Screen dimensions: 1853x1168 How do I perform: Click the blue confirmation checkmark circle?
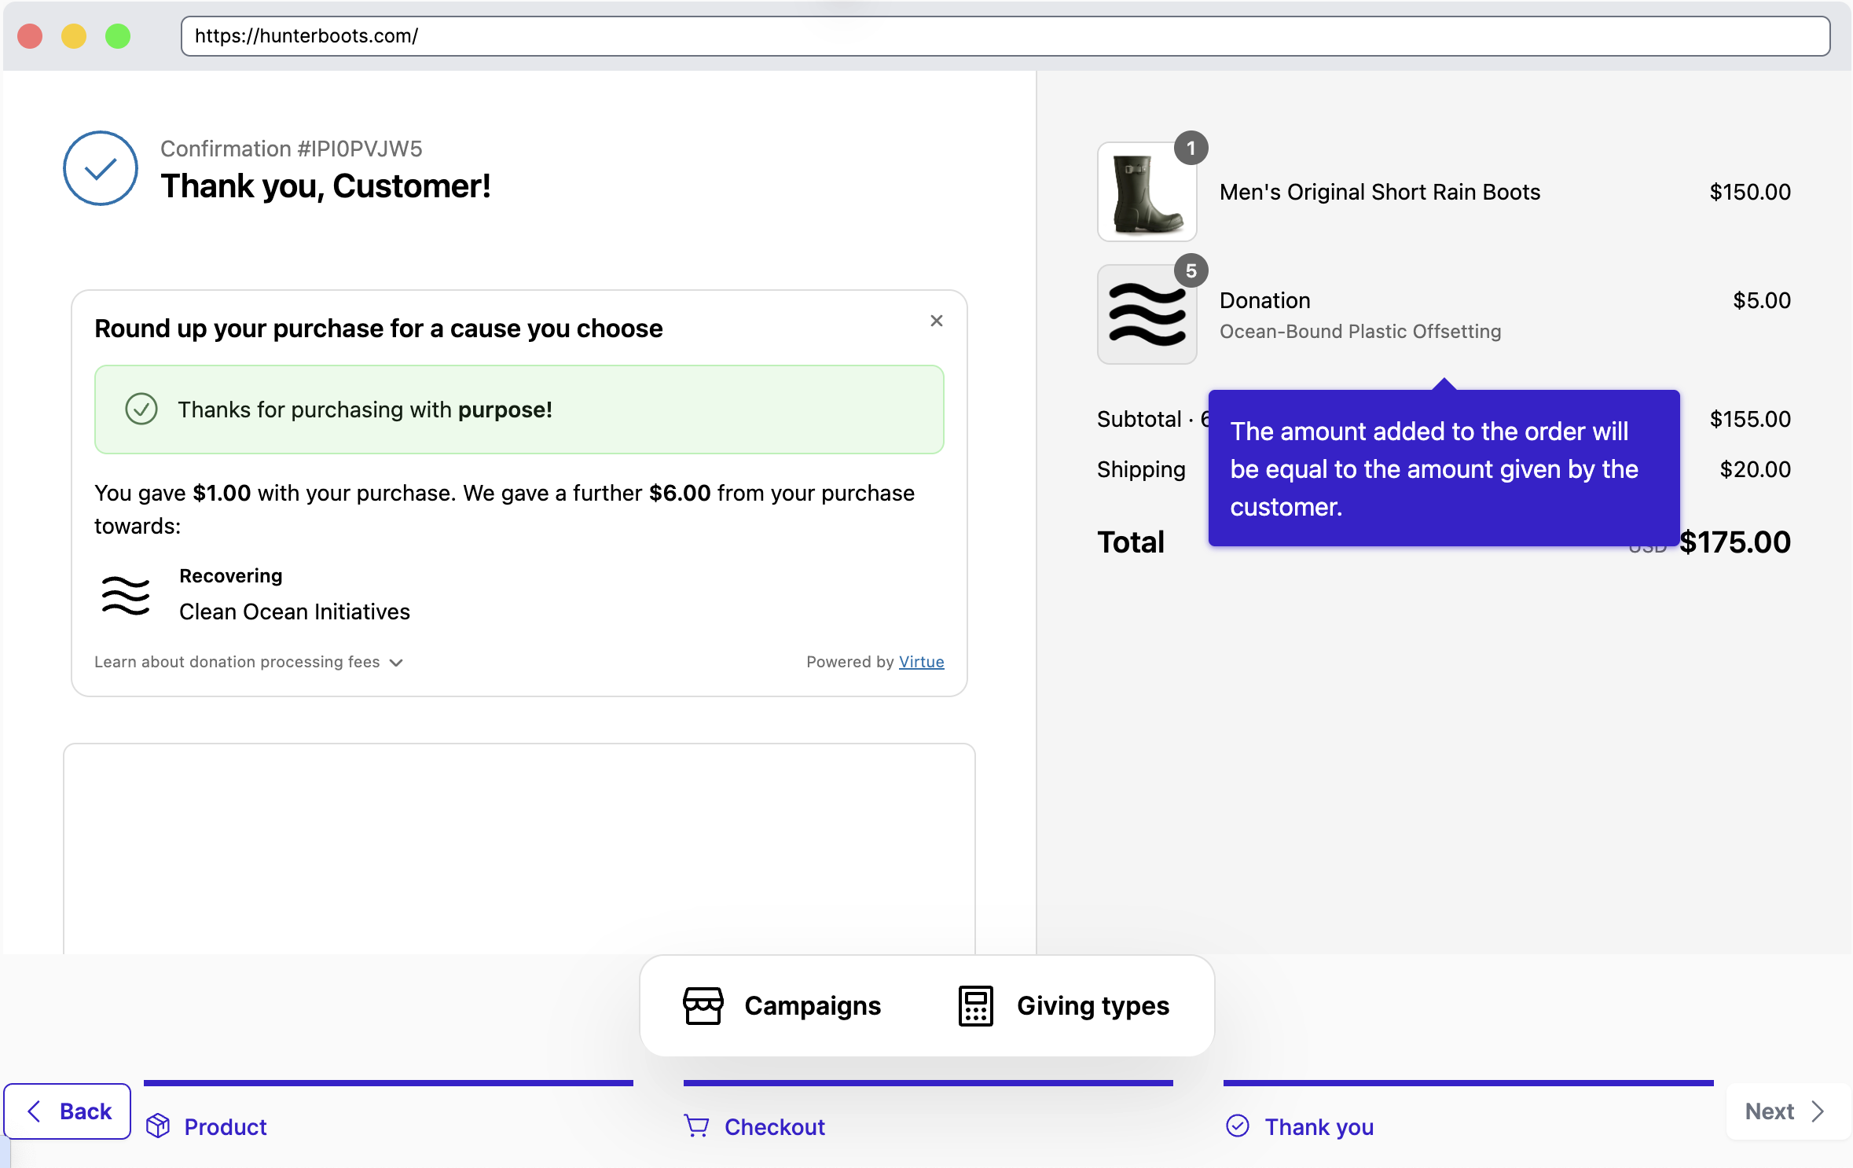tap(100, 168)
